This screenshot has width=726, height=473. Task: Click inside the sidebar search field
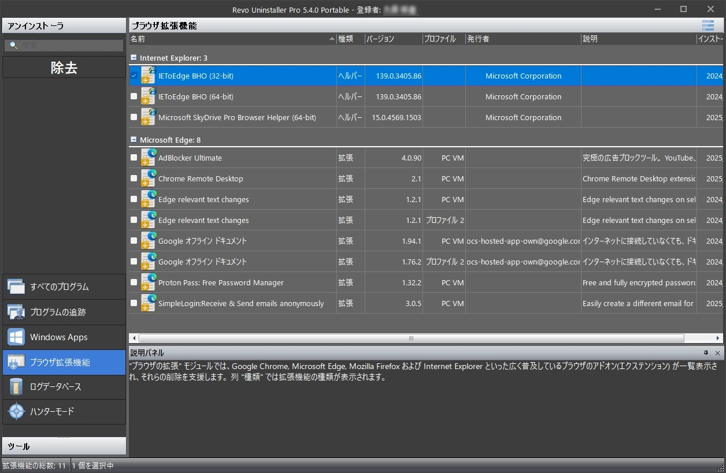(64, 46)
